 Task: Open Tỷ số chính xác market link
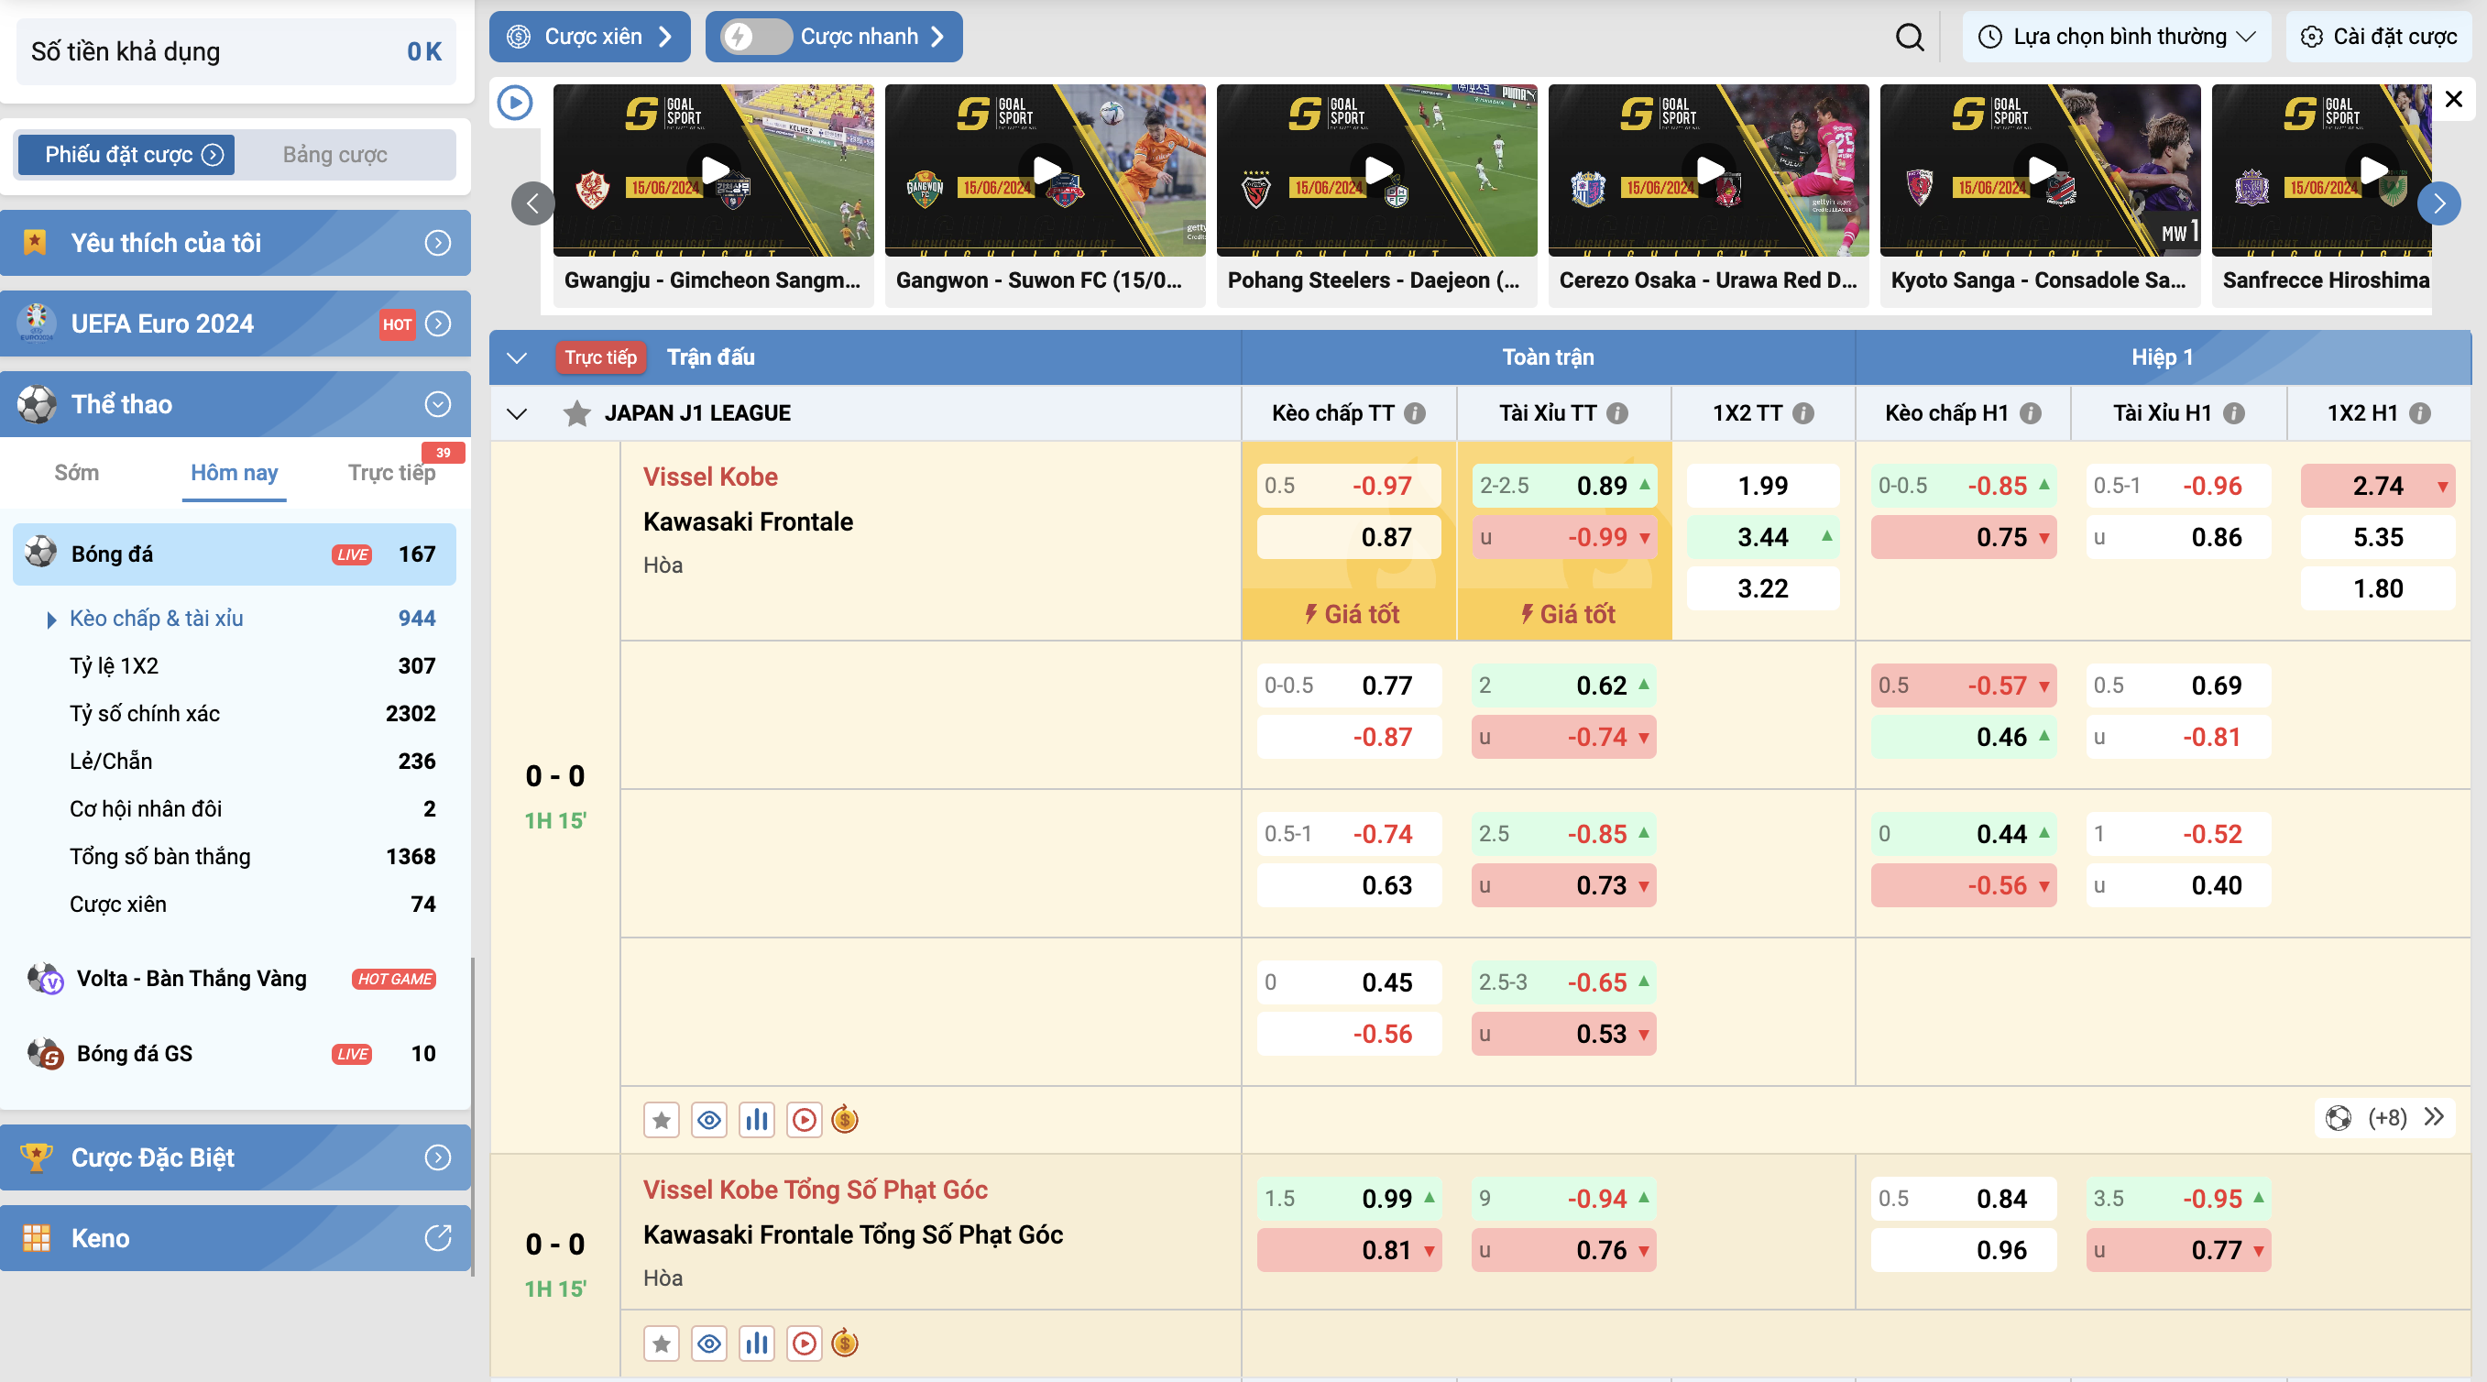pos(145,713)
